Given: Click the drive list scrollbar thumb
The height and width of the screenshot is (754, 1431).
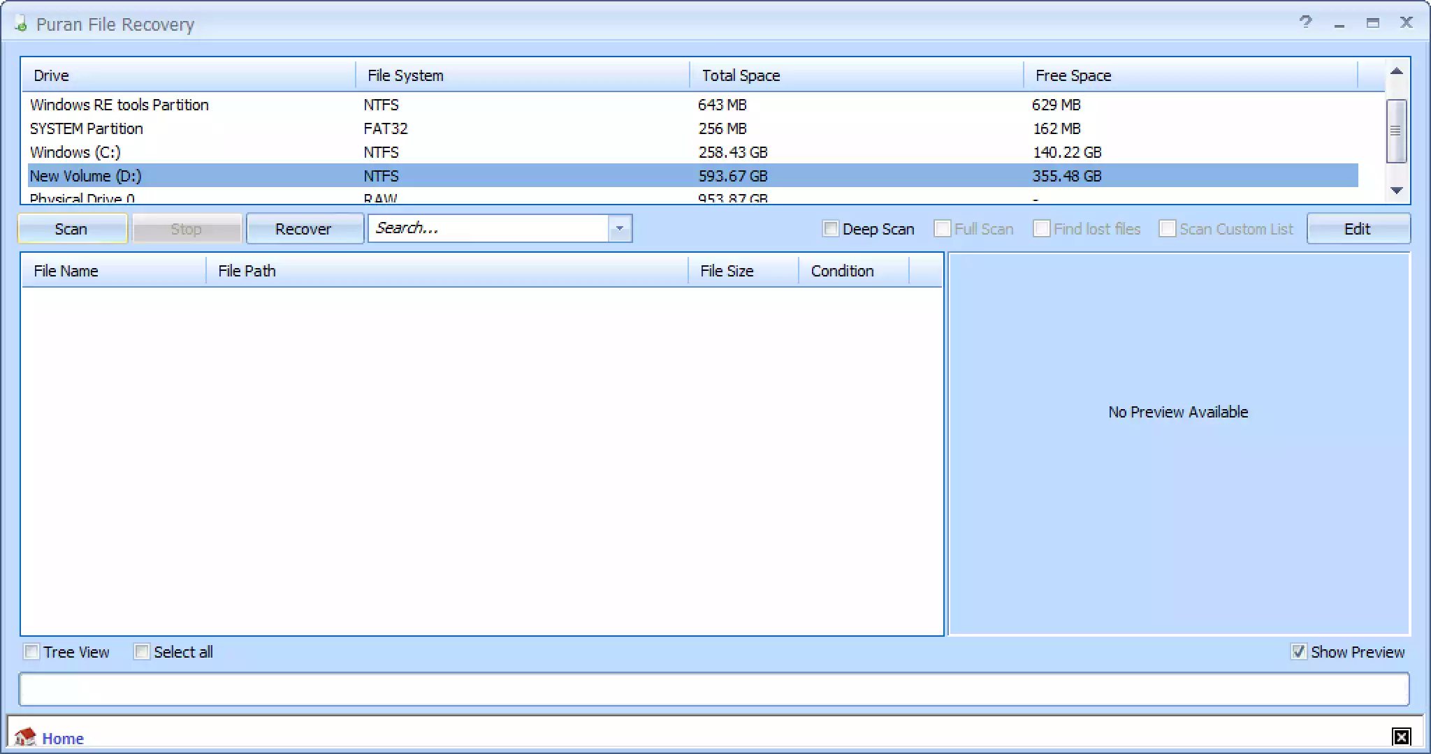Looking at the screenshot, I should pos(1396,129).
